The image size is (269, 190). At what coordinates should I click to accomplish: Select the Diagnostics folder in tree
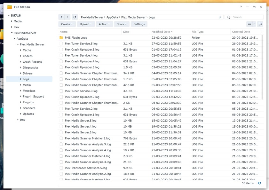pos(30,67)
